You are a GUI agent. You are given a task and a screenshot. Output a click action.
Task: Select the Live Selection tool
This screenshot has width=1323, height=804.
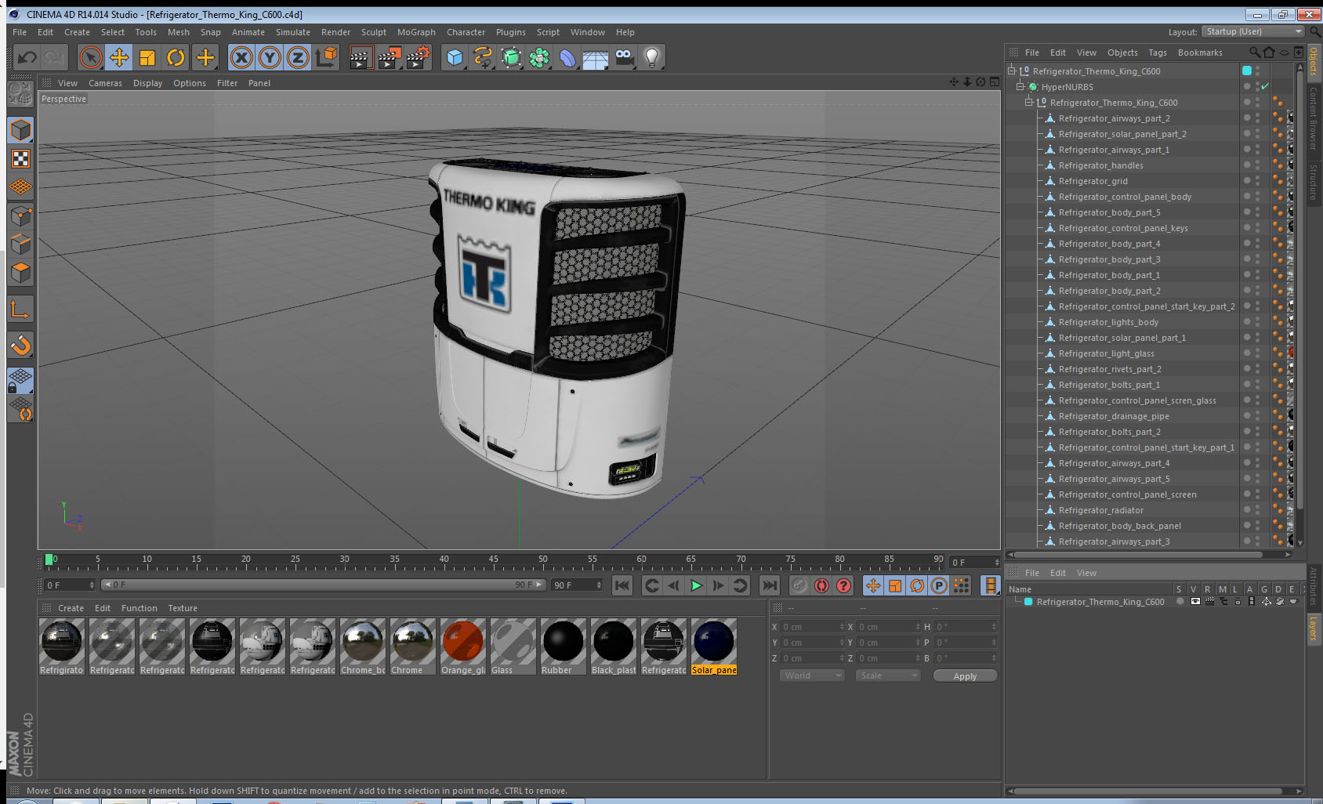tap(91, 57)
